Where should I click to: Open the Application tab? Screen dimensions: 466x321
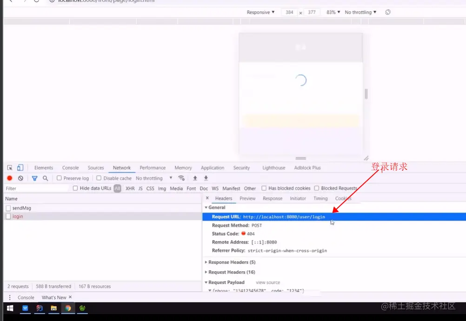point(213,167)
